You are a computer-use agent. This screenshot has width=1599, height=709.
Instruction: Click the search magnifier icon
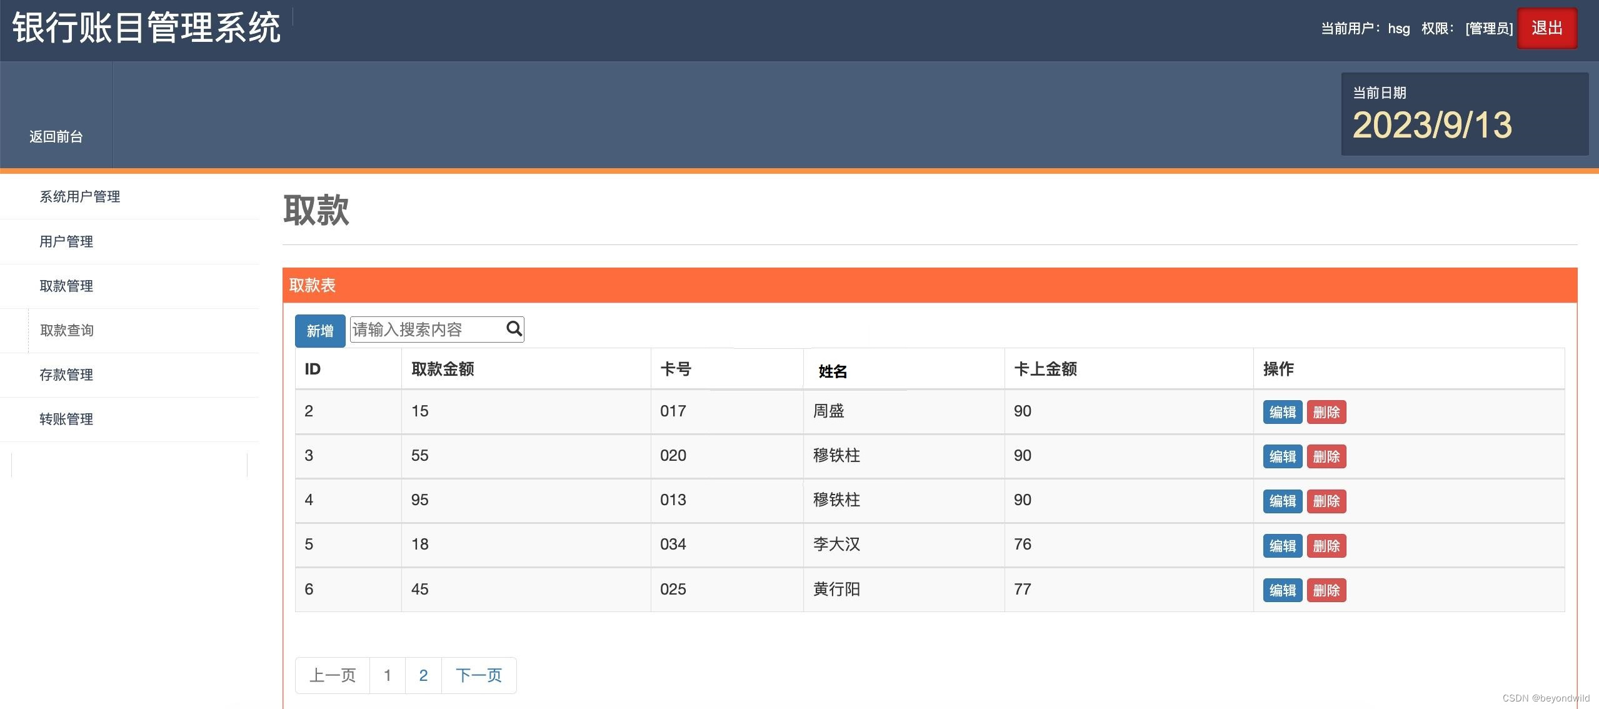click(513, 329)
